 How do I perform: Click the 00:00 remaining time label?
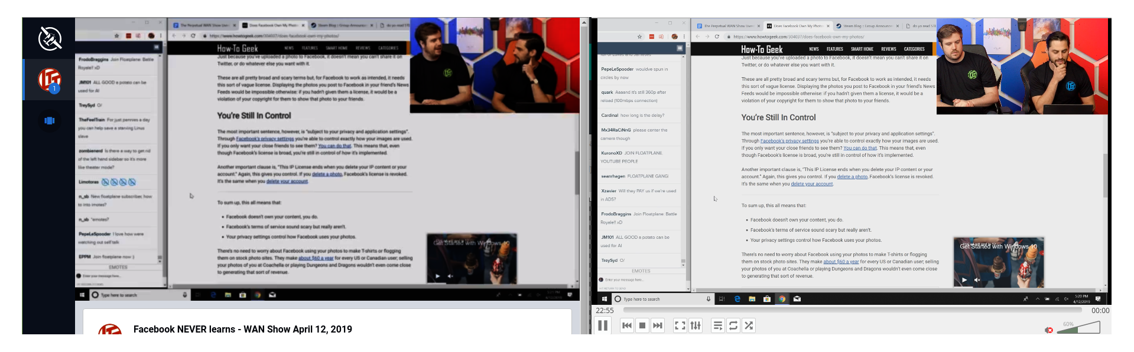(1100, 311)
